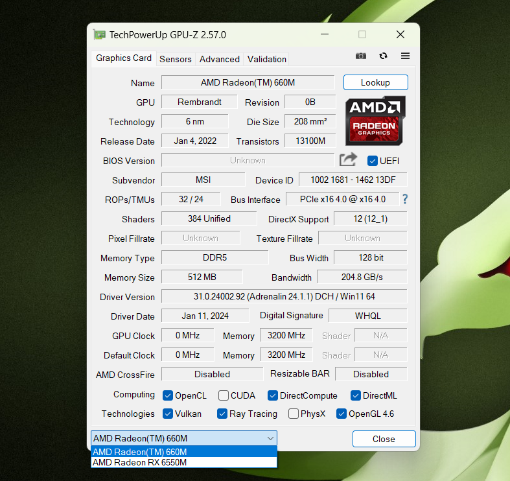510x481 pixels.
Task: Switch to the Graphics Card tab
Action: tap(124, 58)
